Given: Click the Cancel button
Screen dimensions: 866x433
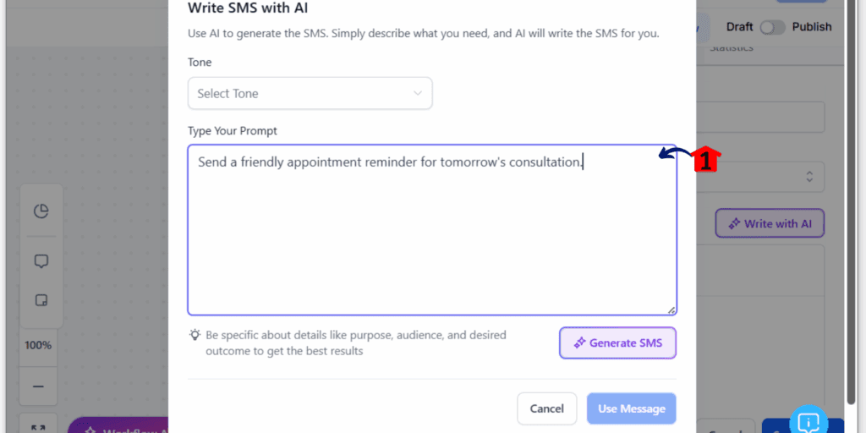Looking at the screenshot, I should tap(547, 408).
